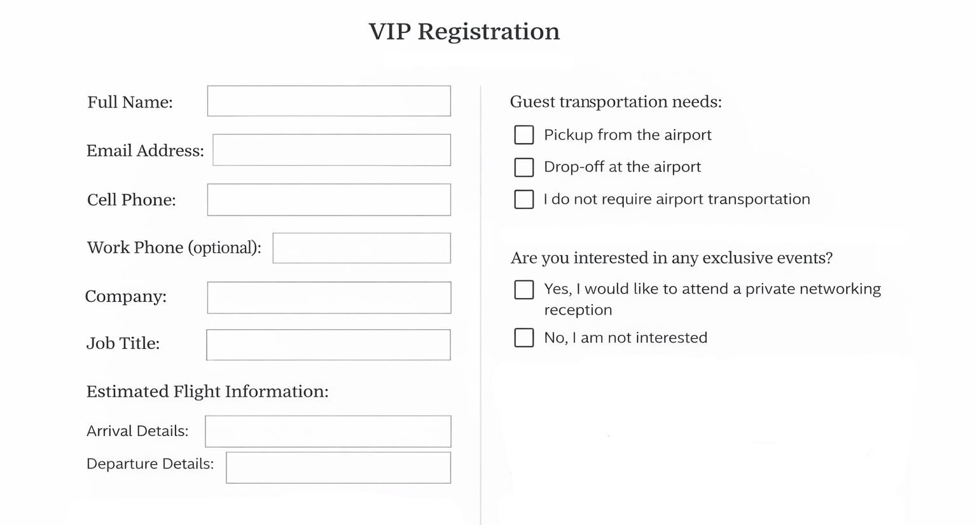
Task: Click the Arrival Details input field
Action: coord(328,431)
